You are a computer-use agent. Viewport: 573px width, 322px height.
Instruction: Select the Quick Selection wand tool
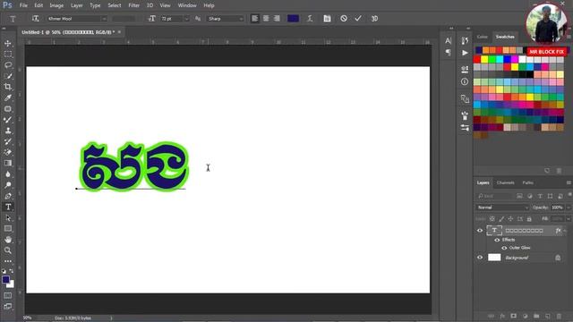click(x=8, y=76)
